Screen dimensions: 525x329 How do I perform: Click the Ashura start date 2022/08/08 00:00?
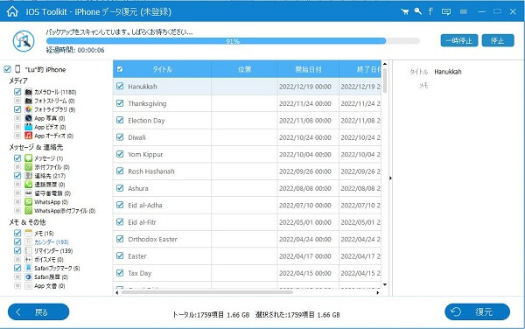(x=305, y=188)
